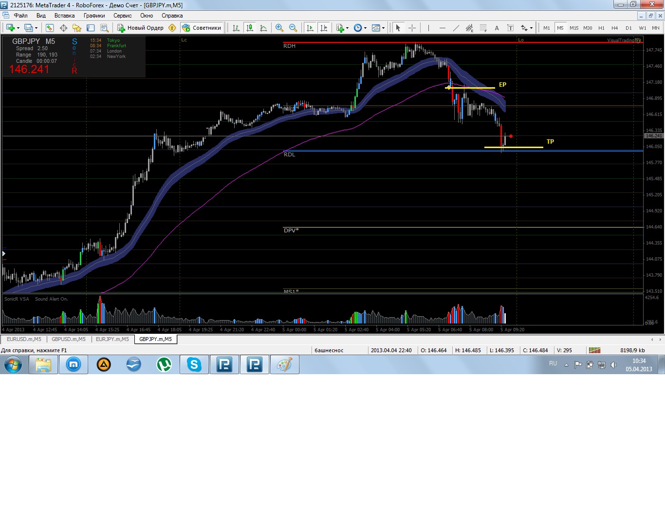The height and width of the screenshot is (513, 665).
Task: Click the yellow diamond alert icon
Action: coord(172,28)
